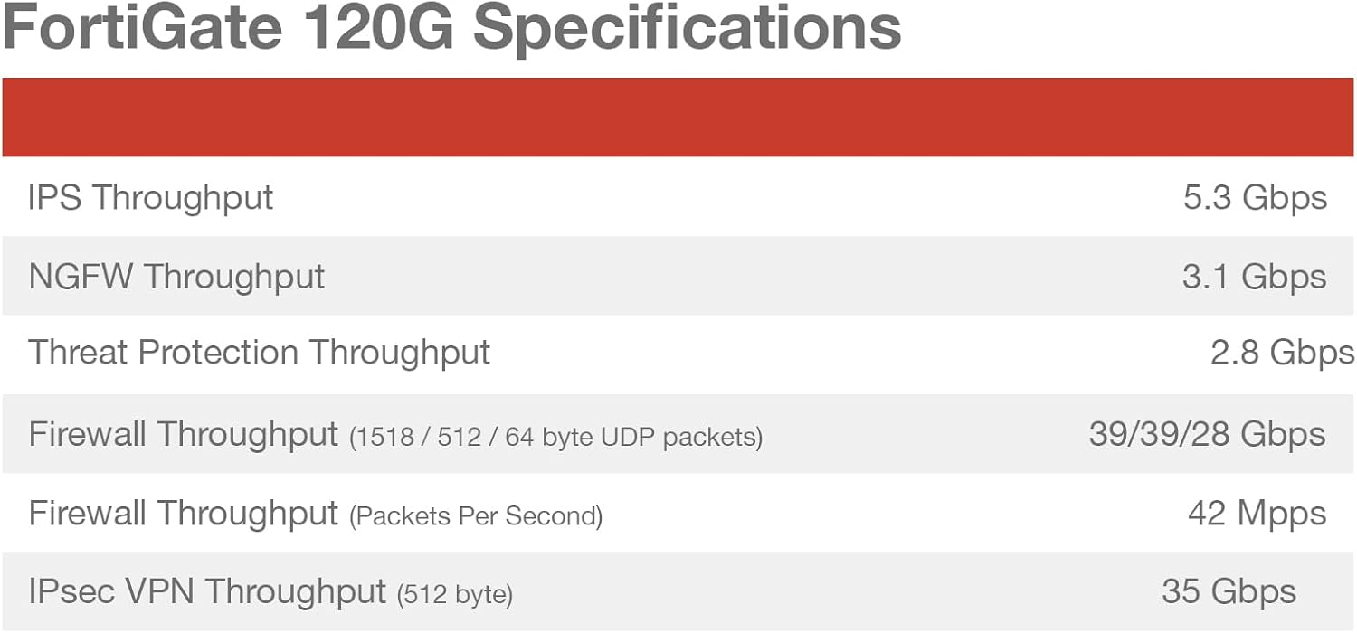Viewport: 1357px width, 633px height.
Task: Select the 35 Gbps value
Action: 1229,592
